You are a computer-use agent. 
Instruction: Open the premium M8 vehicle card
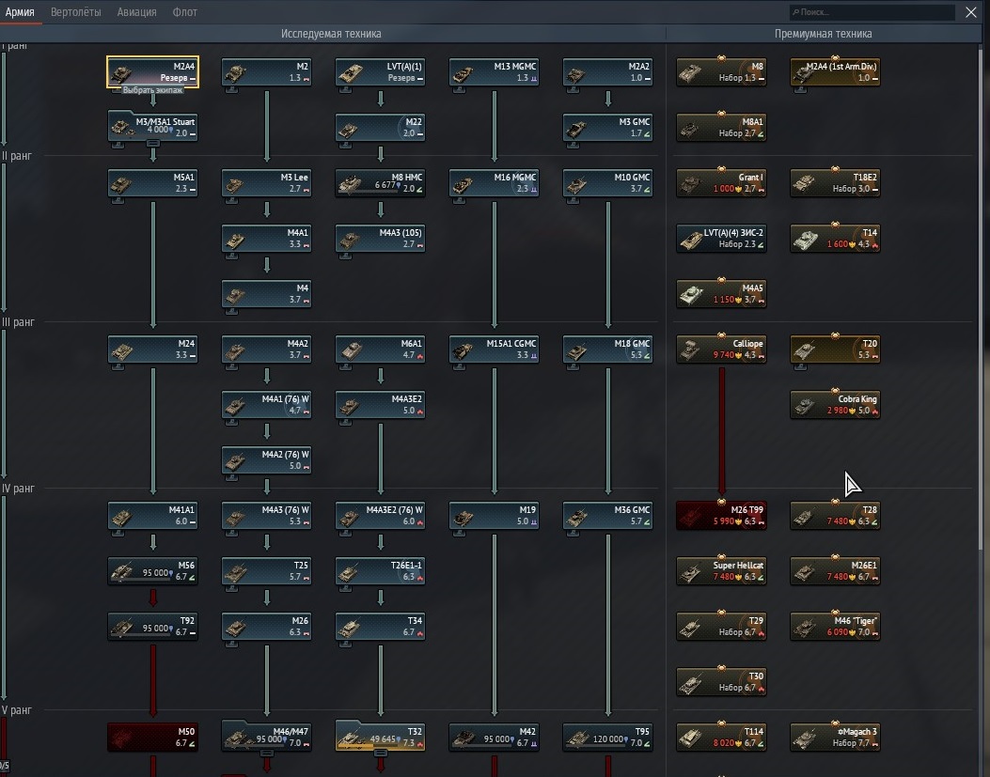(x=721, y=72)
